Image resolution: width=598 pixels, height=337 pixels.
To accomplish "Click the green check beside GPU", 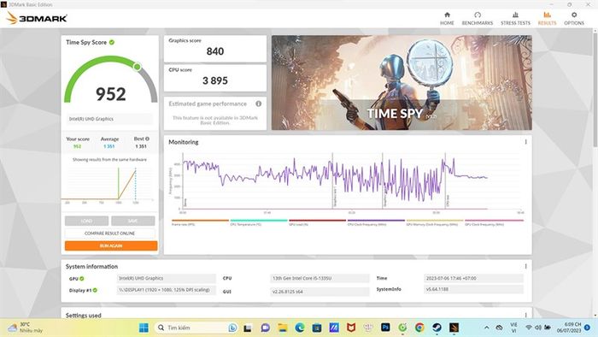I will [x=82, y=279].
